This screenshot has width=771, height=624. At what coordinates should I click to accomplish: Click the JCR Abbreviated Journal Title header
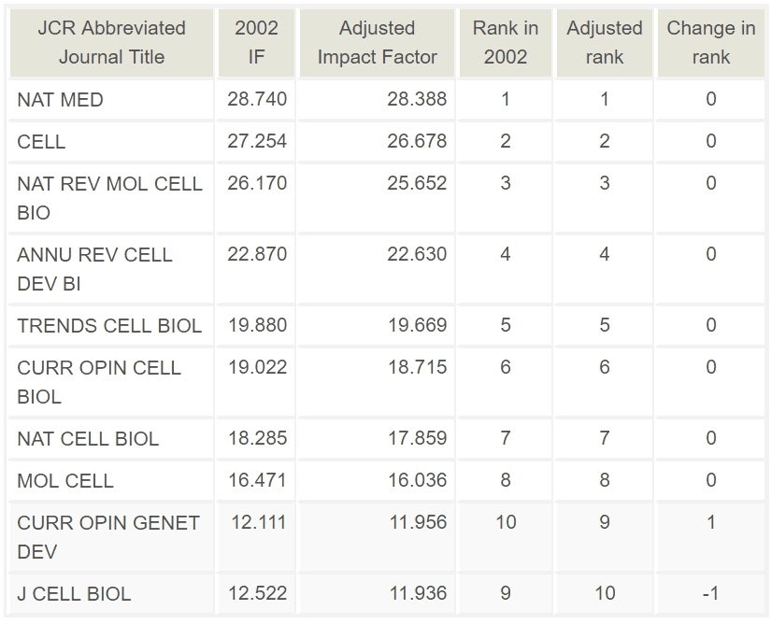(111, 43)
